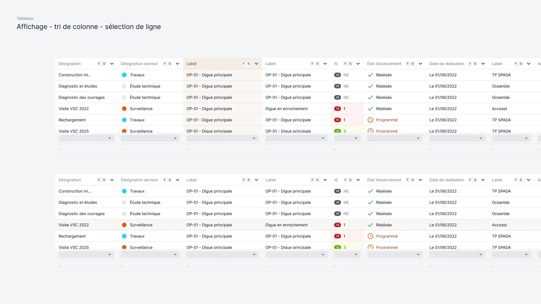Viewport: 541px width, 304px height.
Task: Click red IE badge on top table Rechargement row
Action: (x=337, y=120)
